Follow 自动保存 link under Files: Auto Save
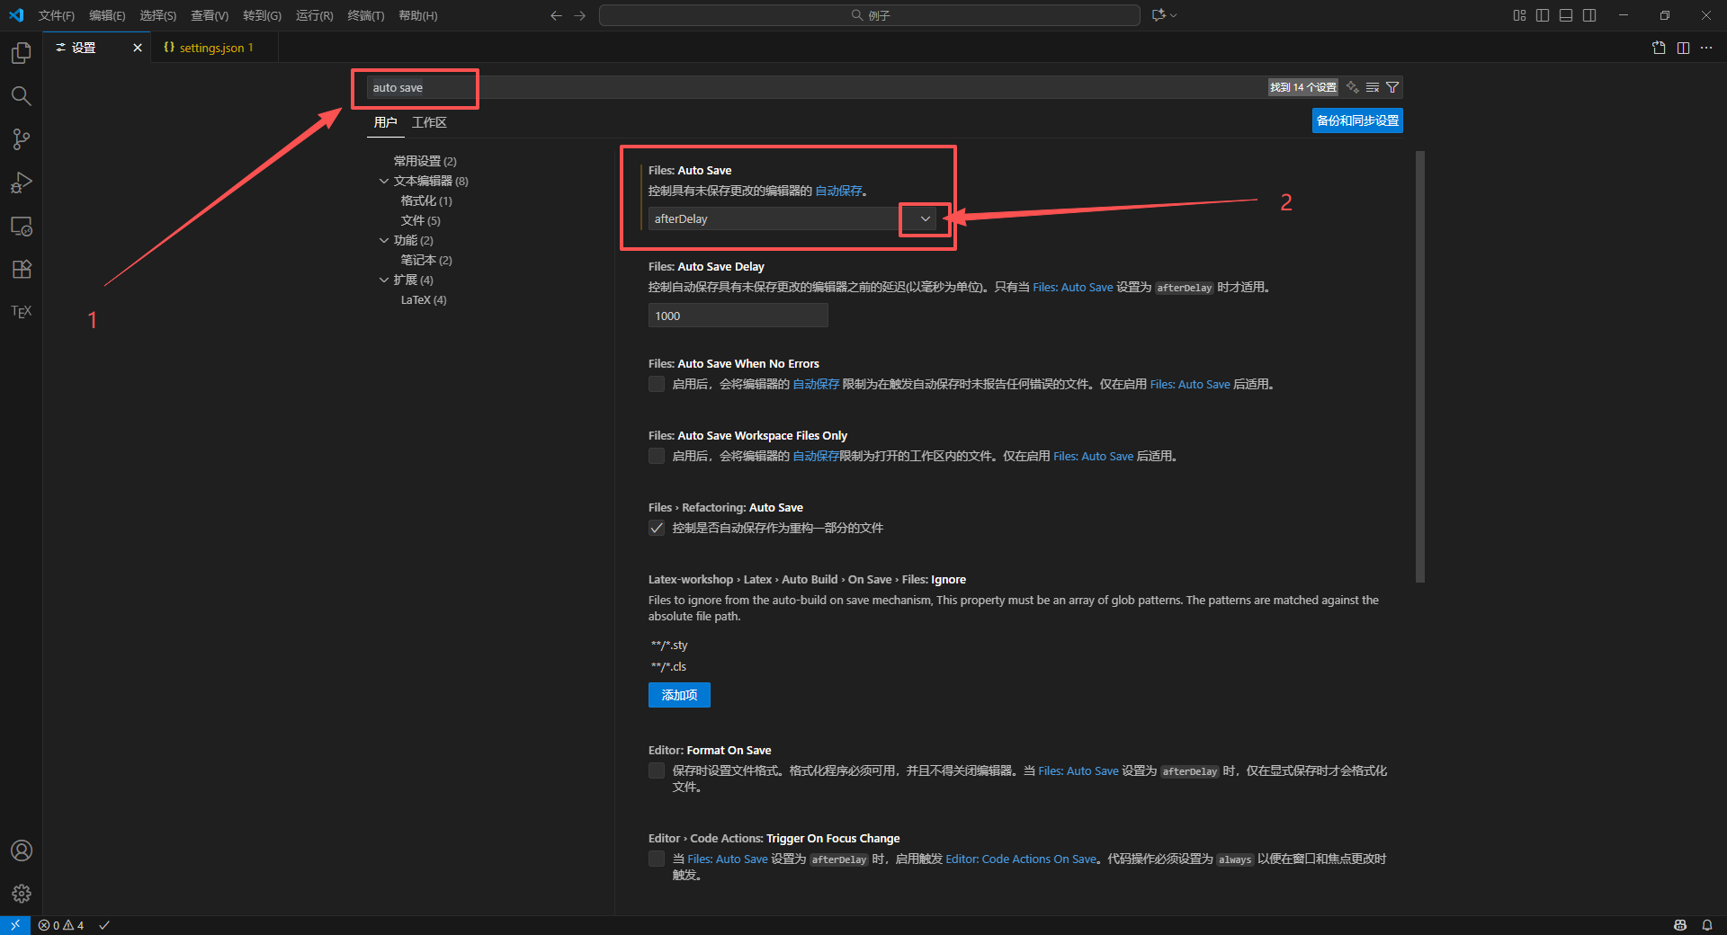The image size is (1727, 935). [838, 191]
